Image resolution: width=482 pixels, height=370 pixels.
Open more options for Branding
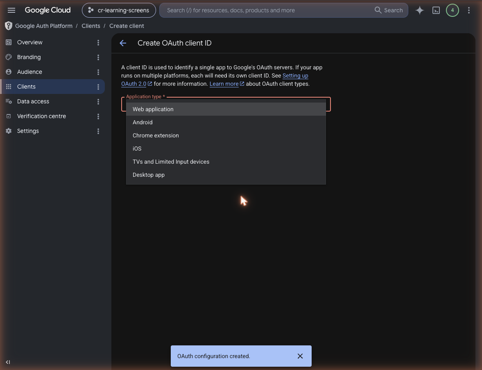(98, 57)
